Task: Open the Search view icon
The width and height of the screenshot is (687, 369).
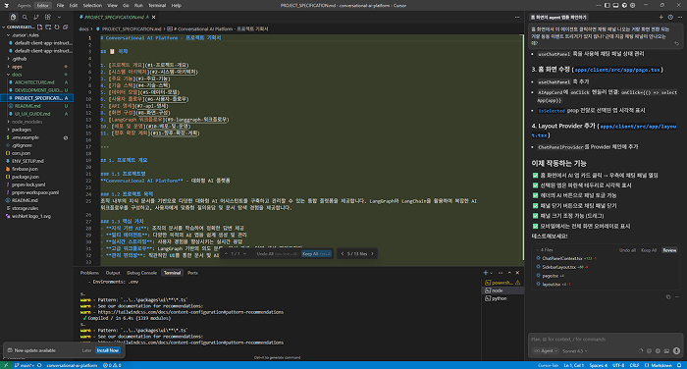Action: (x=25, y=17)
